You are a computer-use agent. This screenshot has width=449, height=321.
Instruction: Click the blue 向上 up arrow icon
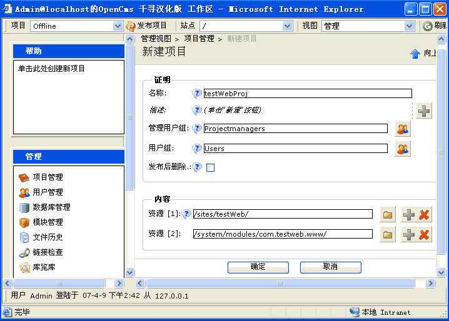(415, 54)
